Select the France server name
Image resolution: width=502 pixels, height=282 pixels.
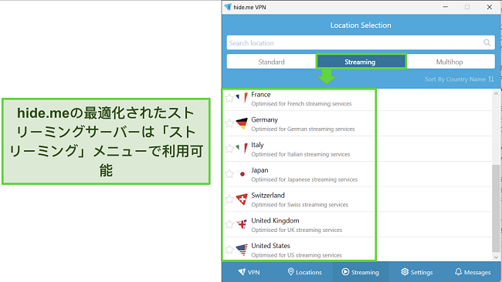point(261,95)
